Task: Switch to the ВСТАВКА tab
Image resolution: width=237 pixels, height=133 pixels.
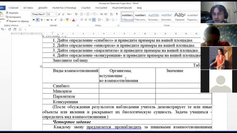Action: pos(28,8)
